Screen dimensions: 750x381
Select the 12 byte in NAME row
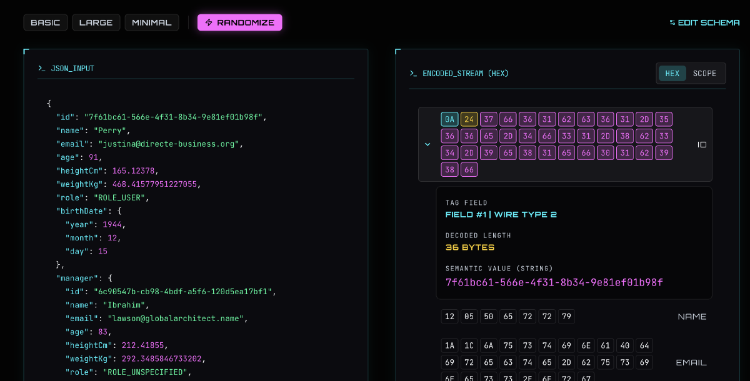[449, 317]
